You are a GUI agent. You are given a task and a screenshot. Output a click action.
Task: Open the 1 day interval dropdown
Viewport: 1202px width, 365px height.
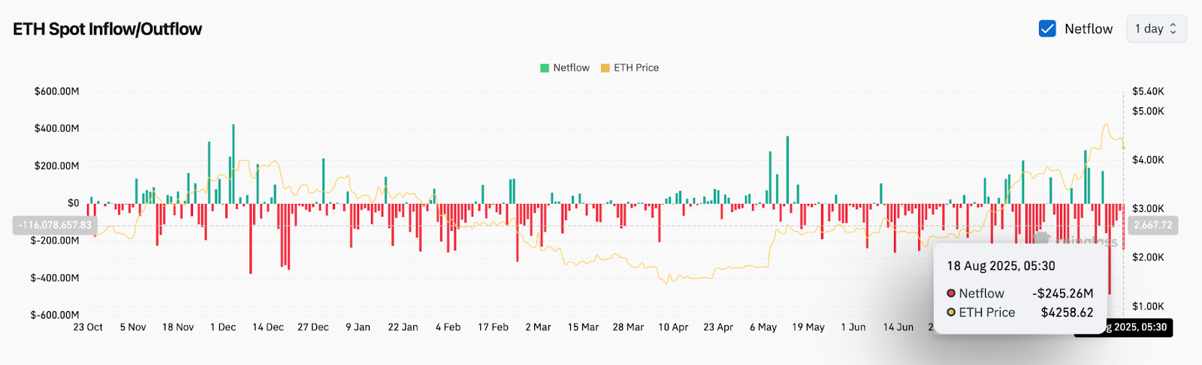pyautogui.click(x=1155, y=28)
